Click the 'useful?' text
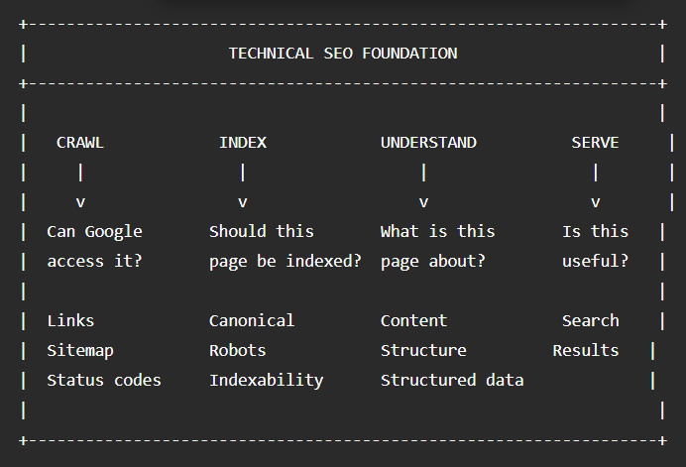 click(x=595, y=262)
